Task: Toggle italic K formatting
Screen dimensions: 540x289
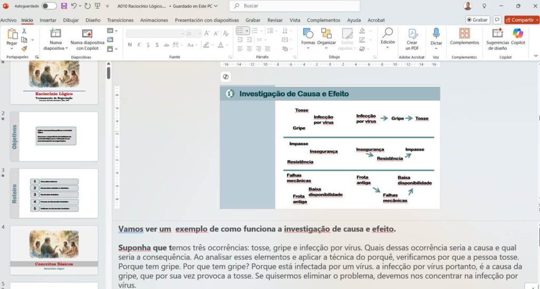Action: (x=139, y=45)
